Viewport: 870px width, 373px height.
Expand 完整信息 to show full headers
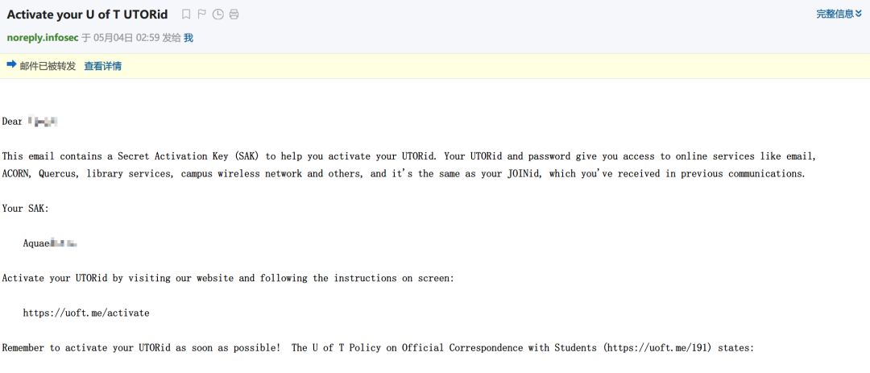839,14
